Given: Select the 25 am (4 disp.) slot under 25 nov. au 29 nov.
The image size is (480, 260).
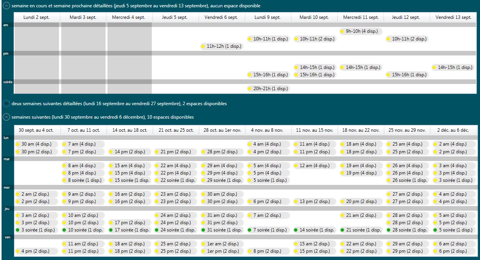Looking at the screenshot, I should (x=407, y=144).
